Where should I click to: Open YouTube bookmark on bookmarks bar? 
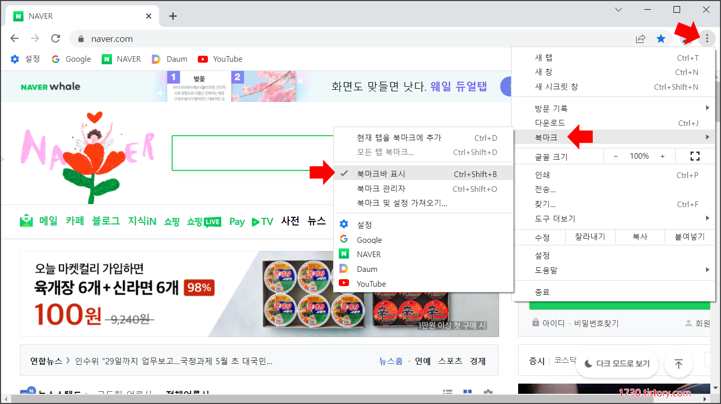[220, 59]
